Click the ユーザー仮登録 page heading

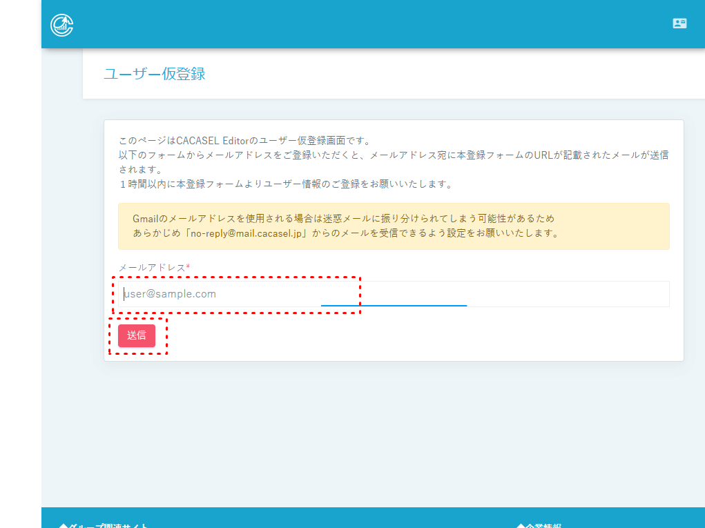coord(155,75)
